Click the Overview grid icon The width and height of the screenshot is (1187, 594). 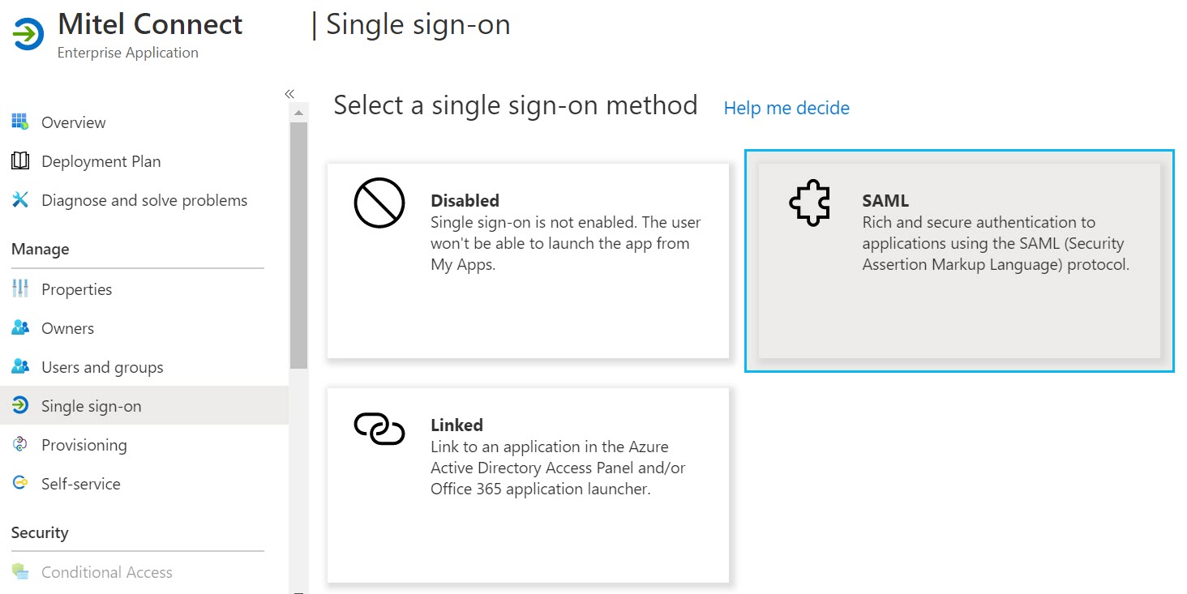pyautogui.click(x=20, y=122)
